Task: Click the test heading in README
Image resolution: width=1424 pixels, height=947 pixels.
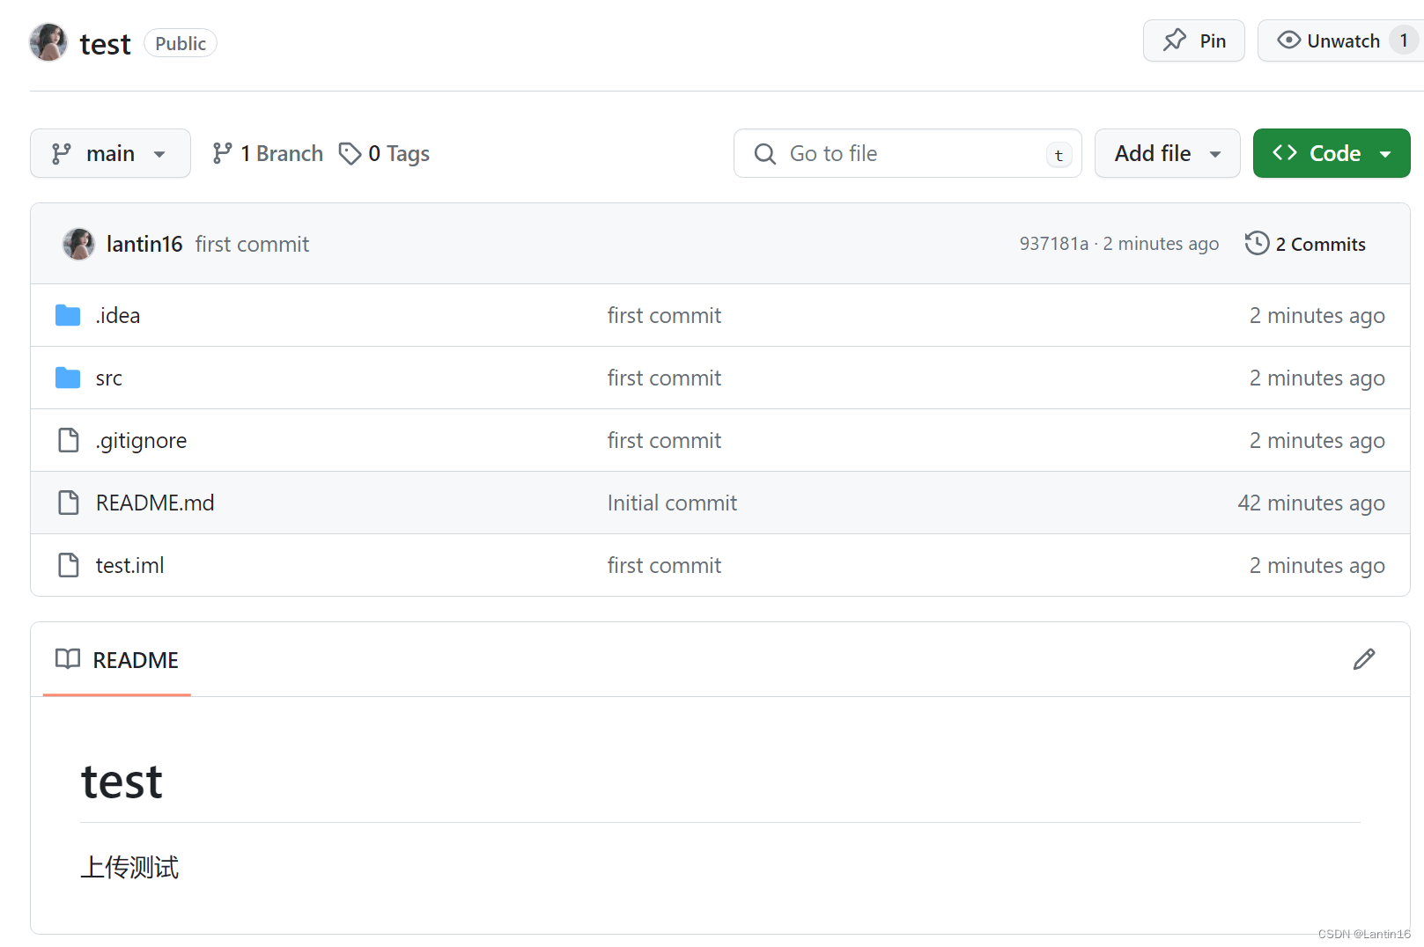Action: point(122,782)
